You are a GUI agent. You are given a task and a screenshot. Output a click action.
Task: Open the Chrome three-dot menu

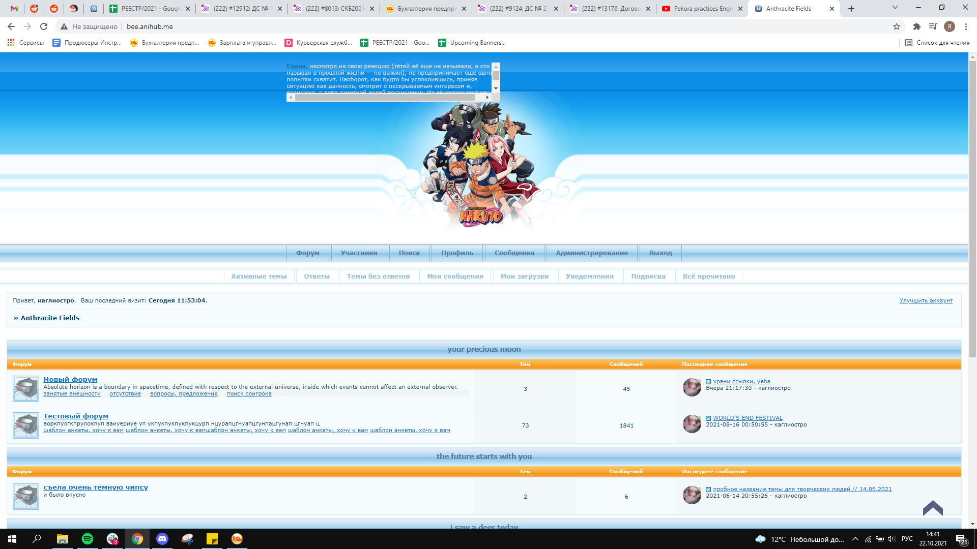pyautogui.click(x=966, y=26)
